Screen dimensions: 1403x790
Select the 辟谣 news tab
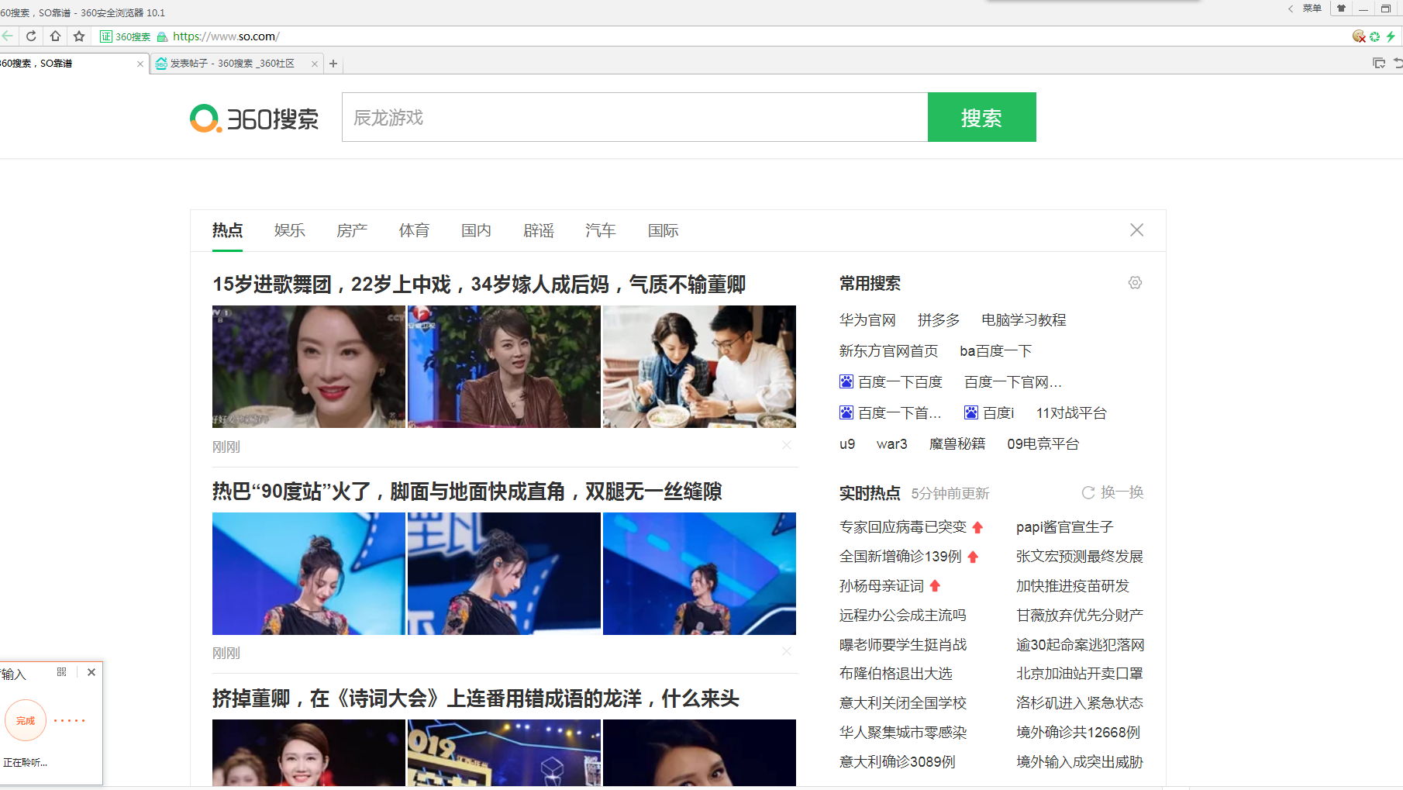pos(539,230)
